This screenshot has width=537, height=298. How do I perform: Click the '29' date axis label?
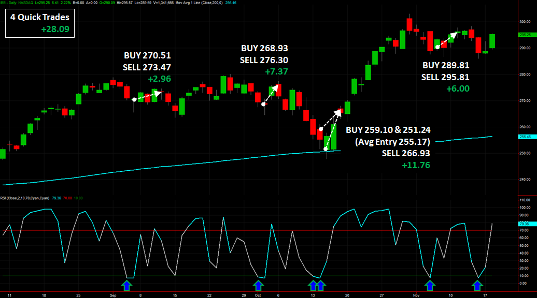[x=244, y=295]
